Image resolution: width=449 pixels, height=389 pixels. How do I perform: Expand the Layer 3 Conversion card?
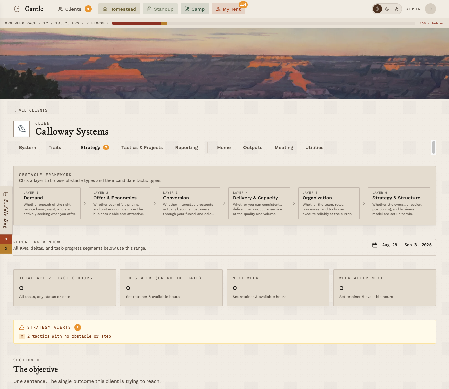189,203
